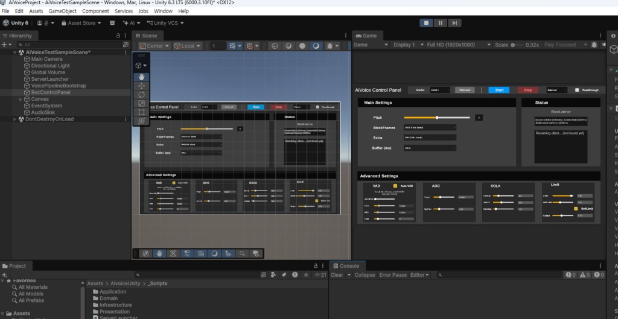
Task: Click the bottom toolbar camera overlay icon
Action: click(x=256, y=254)
